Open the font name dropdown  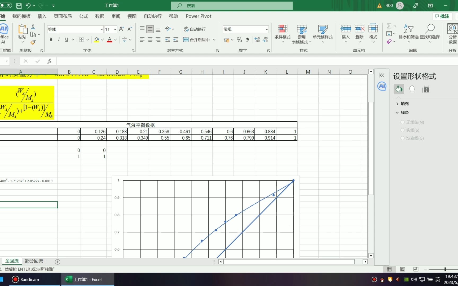tap(102, 29)
